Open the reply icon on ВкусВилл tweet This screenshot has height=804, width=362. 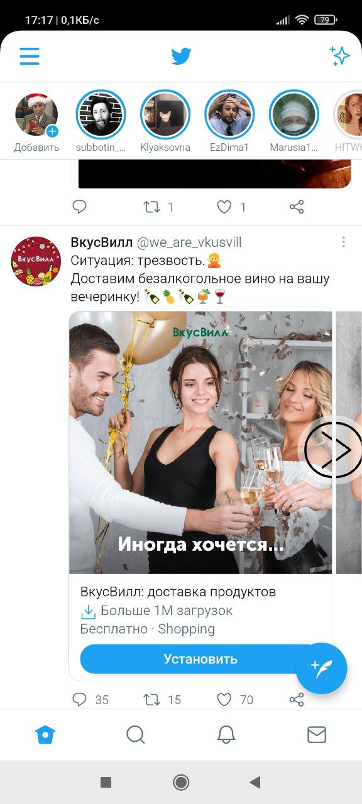(80, 699)
